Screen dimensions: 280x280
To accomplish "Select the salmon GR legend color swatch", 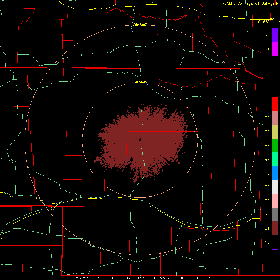I will point(275,118).
